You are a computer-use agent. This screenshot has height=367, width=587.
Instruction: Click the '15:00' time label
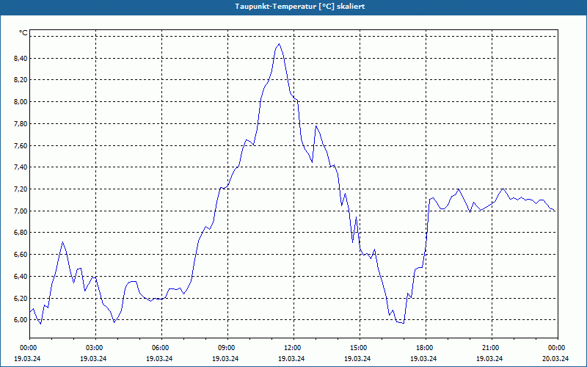click(360, 348)
